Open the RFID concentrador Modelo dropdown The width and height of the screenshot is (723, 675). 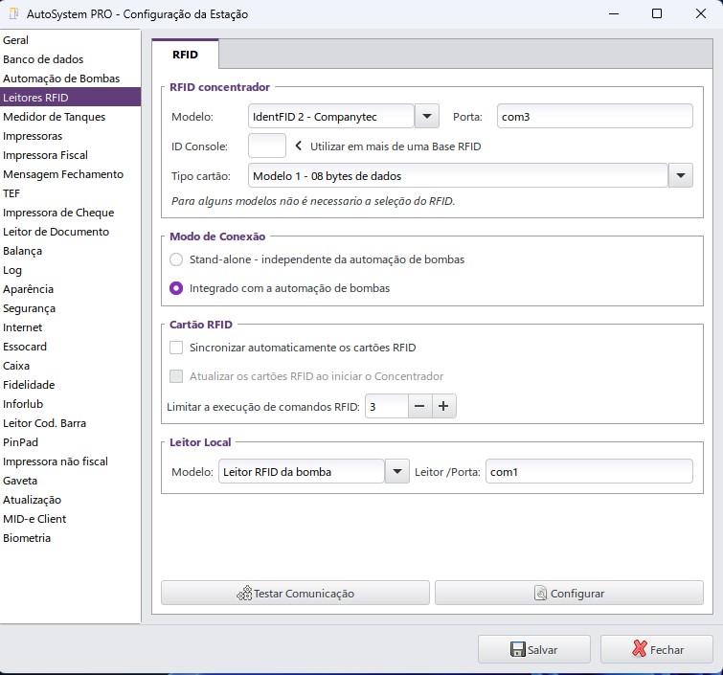[426, 117]
